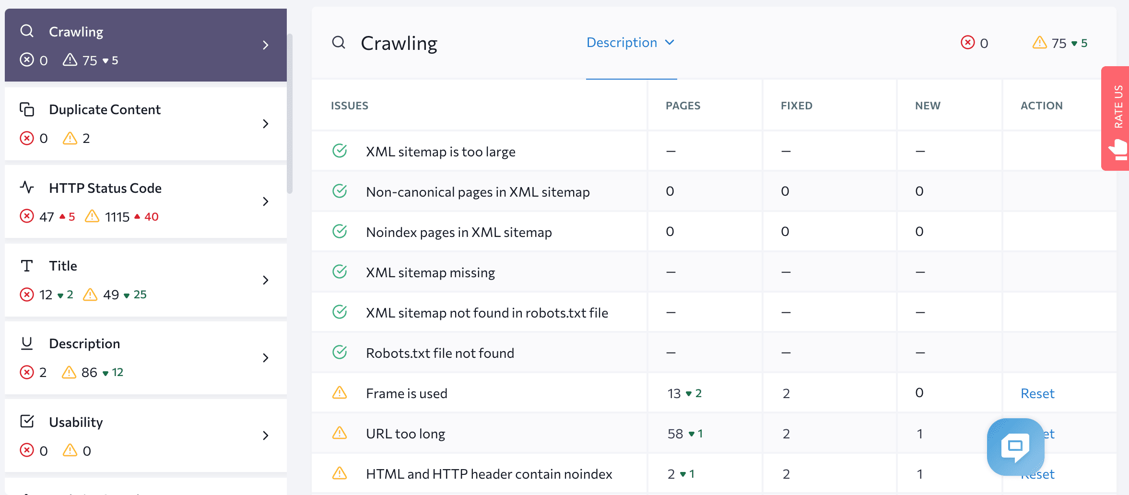Click the Duplicate Content copy icon

point(27,109)
